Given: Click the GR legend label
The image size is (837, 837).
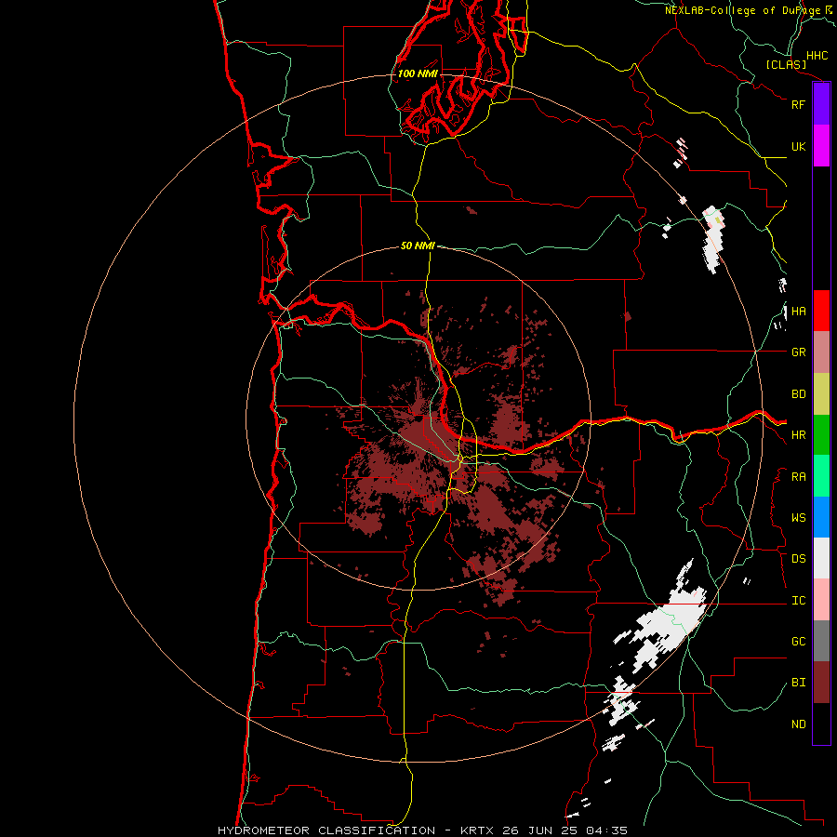Looking at the screenshot, I should pyautogui.click(x=798, y=352).
